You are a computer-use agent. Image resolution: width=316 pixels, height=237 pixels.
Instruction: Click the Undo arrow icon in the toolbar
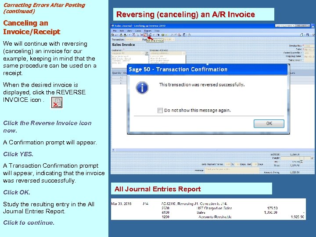(x=130, y=35)
